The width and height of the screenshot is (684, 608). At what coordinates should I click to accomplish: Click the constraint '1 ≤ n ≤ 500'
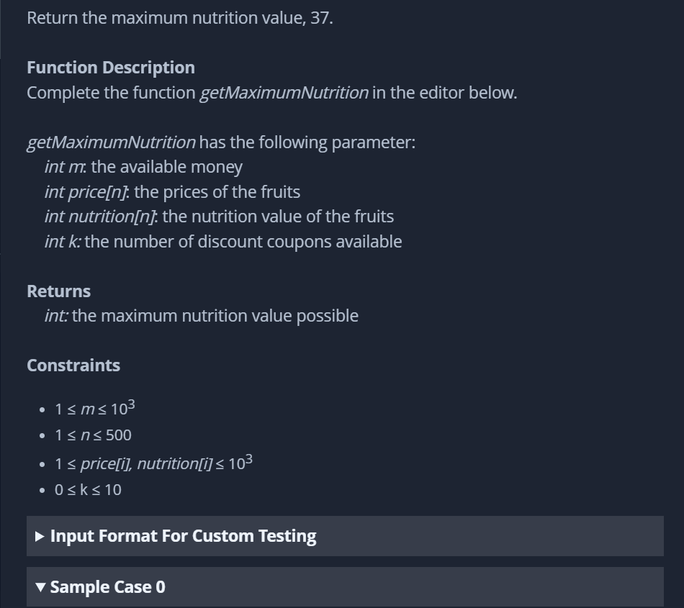click(x=93, y=435)
